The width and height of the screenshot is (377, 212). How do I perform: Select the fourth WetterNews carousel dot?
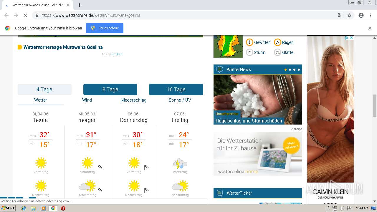click(x=299, y=70)
